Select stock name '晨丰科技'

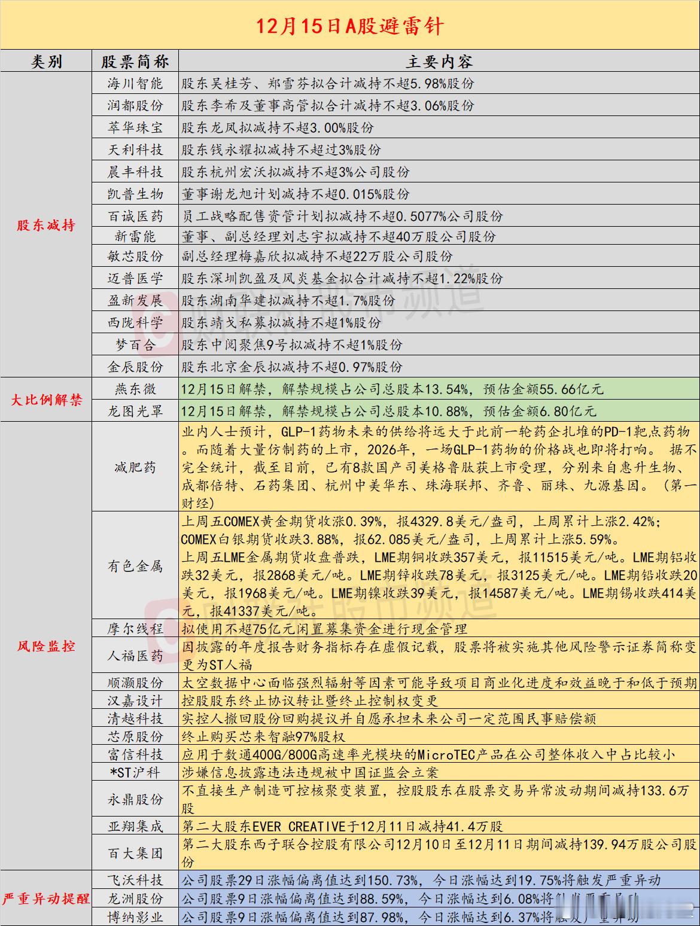(x=135, y=172)
